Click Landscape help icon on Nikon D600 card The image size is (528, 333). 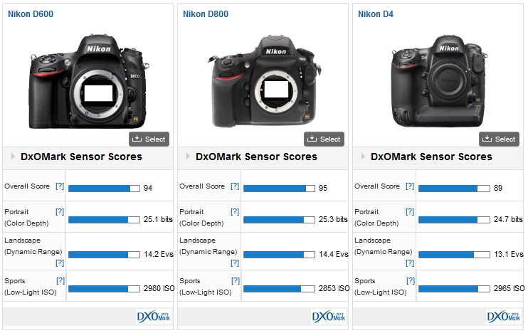[60, 263]
